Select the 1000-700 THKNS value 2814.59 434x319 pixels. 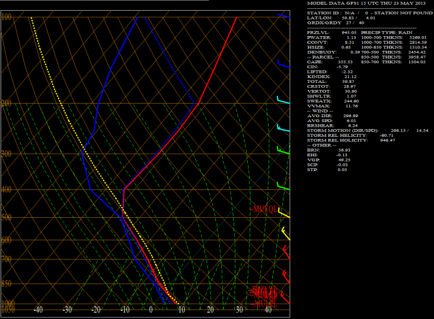(418, 43)
